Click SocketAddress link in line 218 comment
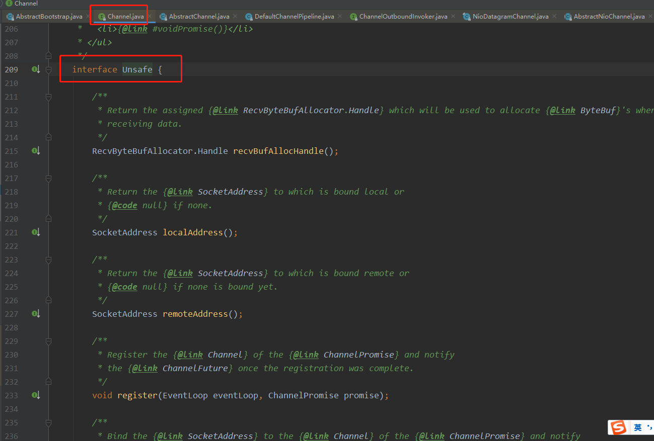Image resolution: width=654 pixels, height=441 pixels. coord(231,192)
